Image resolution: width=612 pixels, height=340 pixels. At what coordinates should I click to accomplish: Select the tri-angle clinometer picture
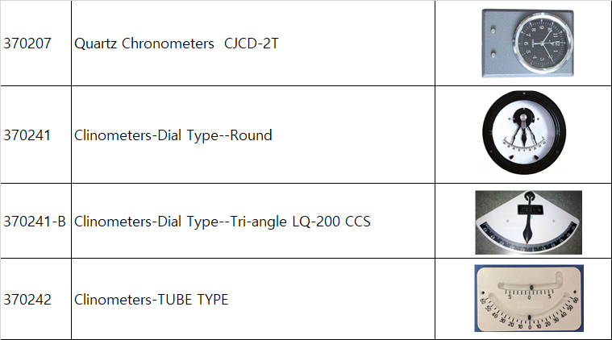(x=528, y=221)
